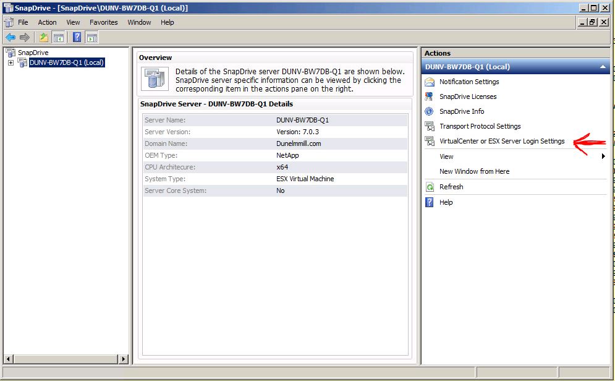
Task: Collapse the DUNV-BW7DB-Q1 (Local) Actions section header
Action: [603, 67]
